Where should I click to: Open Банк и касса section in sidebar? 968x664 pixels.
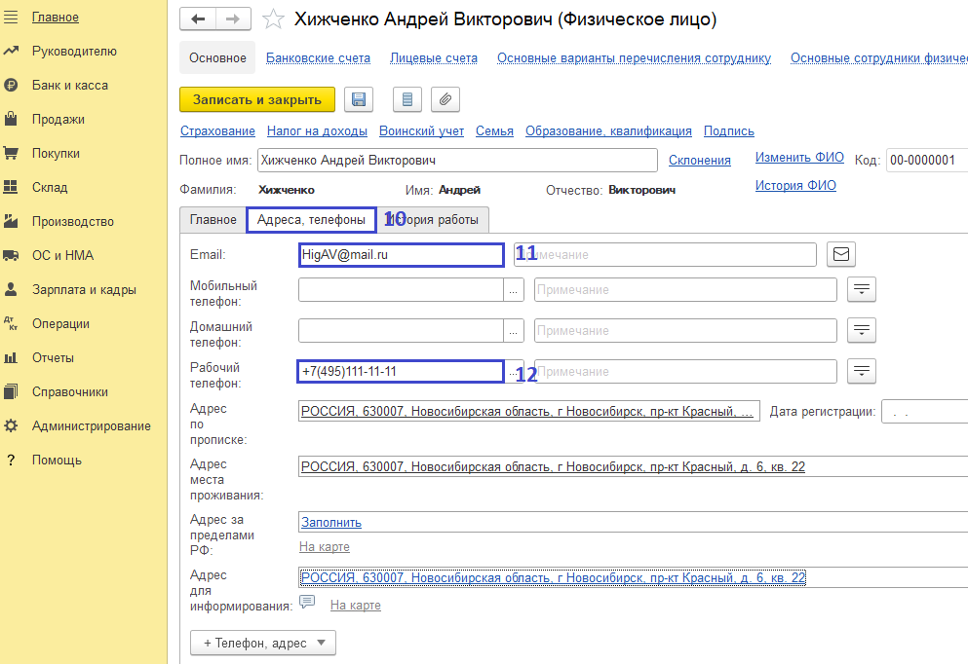click(69, 85)
